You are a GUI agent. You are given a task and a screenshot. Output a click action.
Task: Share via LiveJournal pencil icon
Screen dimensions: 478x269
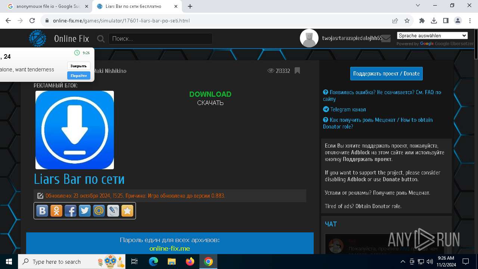click(x=113, y=211)
